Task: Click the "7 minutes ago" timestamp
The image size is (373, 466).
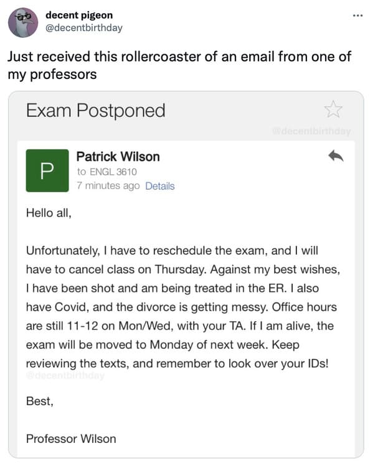Action: pos(108,186)
